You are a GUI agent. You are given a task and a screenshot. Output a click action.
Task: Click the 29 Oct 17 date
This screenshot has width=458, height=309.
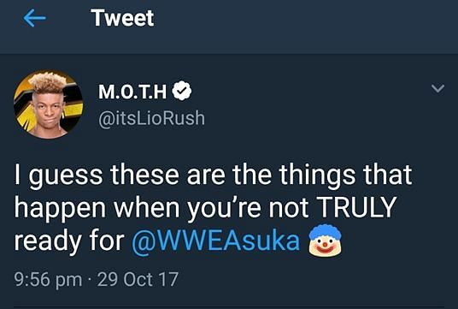[138, 279]
